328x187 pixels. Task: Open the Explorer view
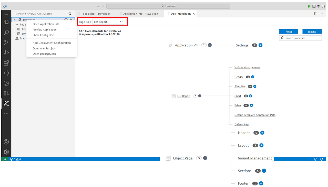pyautogui.click(x=6, y=22)
